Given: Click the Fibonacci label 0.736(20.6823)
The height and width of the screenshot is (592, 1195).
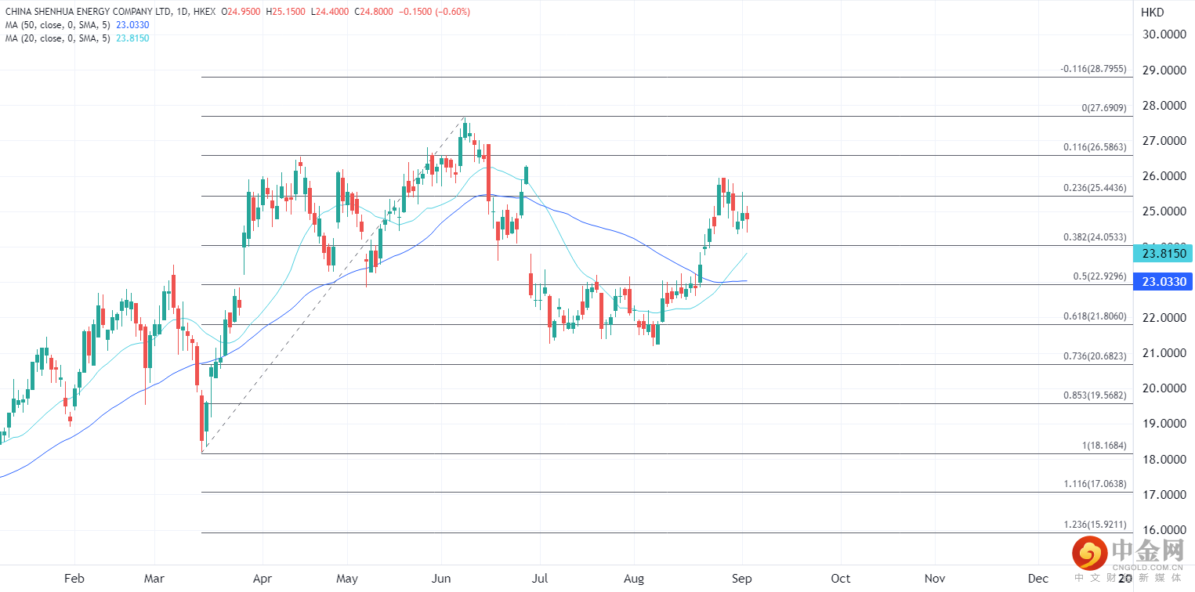Looking at the screenshot, I should [1095, 356].
